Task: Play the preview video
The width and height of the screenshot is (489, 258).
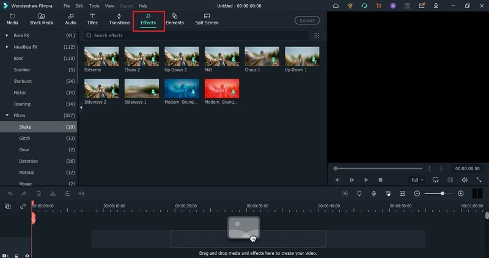Action: click(366, 180)
